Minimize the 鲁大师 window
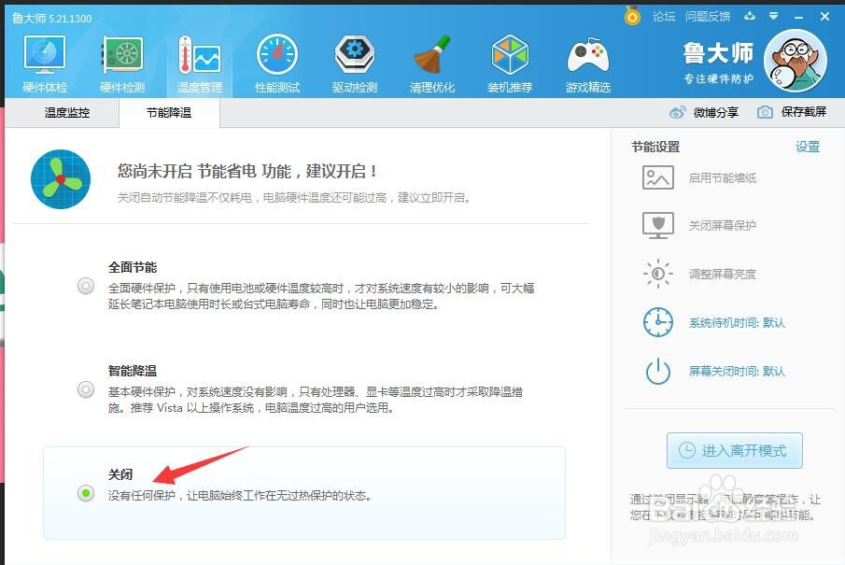The image size is (845, 565). (x=798, y=17)
